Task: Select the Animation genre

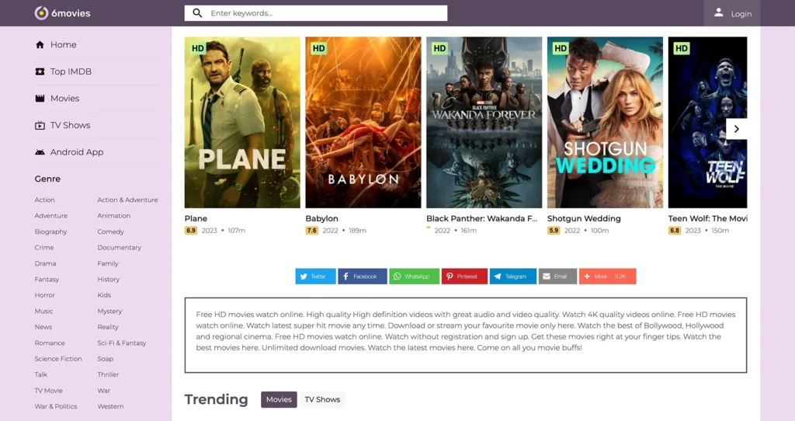Action: pos(114,216)
